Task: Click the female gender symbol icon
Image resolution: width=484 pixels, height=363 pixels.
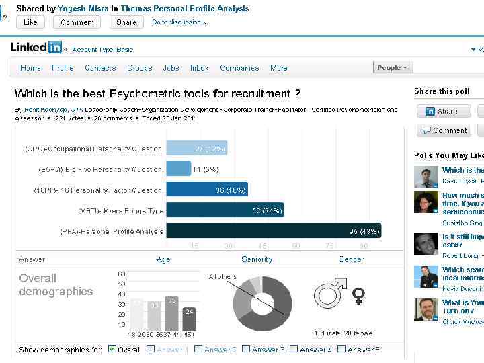Action: [358, 296]
